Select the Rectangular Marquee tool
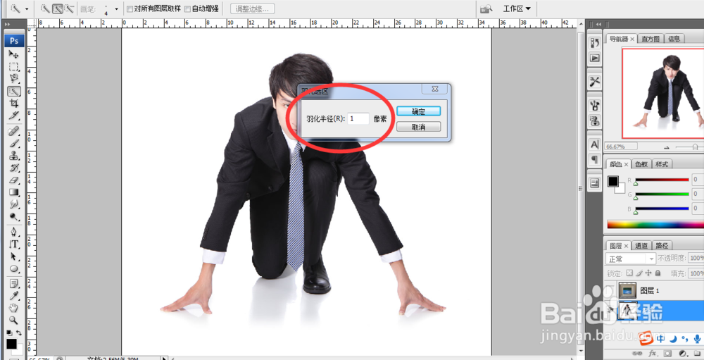704x360 pixels. click(x=14, y=67)
